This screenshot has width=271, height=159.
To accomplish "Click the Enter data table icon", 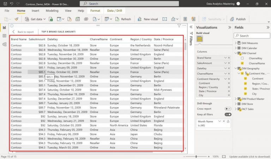I will (x=78, y=19).
